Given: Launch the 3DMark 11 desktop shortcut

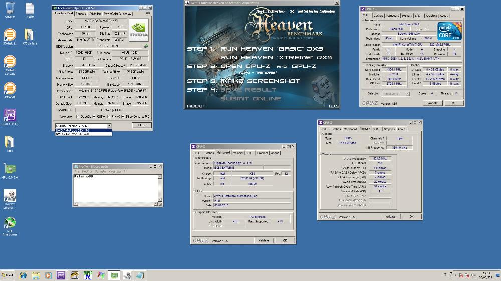Looking at the screenshot, I should pyautogui.click(x=10, y=36).
